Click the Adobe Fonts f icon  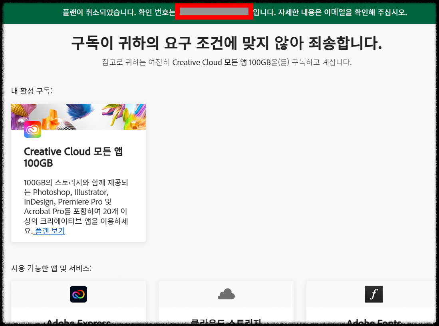374,294
